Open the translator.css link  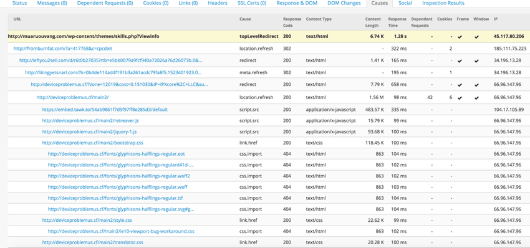click(x=93, y=242)
